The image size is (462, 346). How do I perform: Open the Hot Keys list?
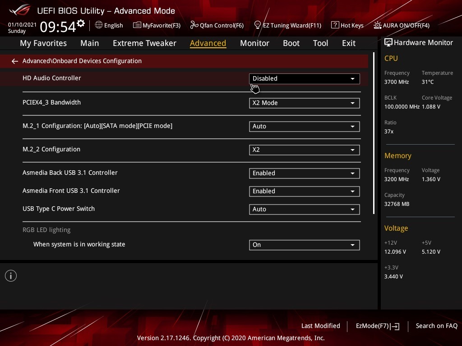pos(347,25)
